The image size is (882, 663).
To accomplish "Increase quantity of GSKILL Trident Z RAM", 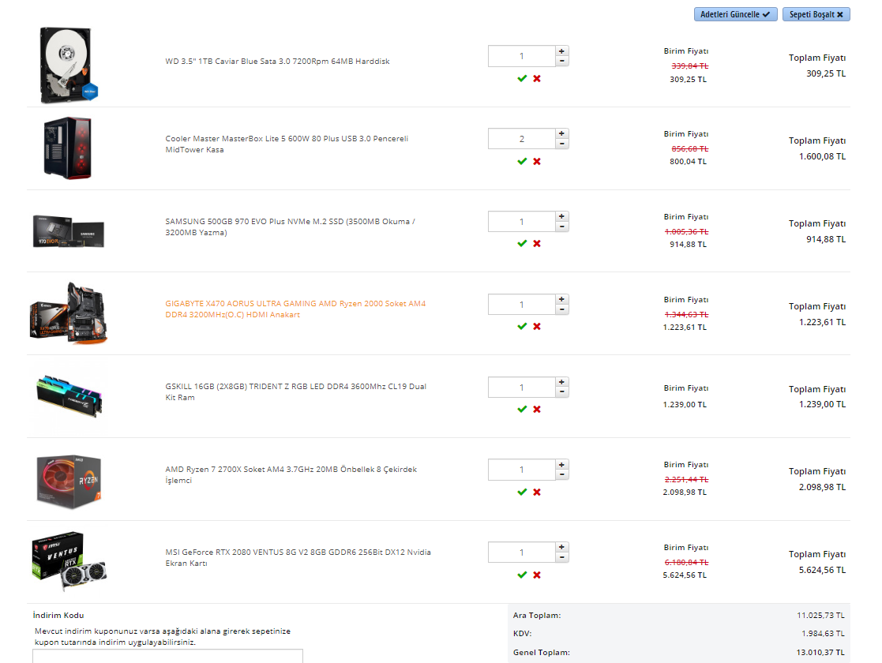I will point(561,381).
